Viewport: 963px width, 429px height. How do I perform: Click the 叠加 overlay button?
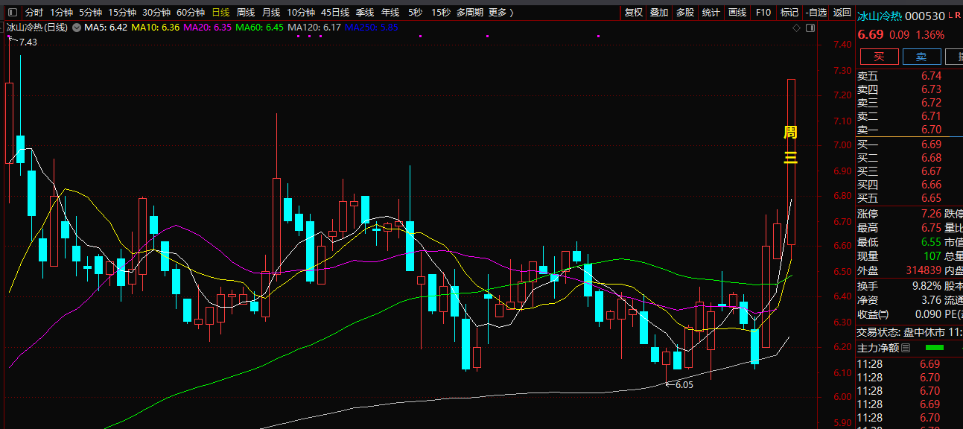(x=658, y=12)
